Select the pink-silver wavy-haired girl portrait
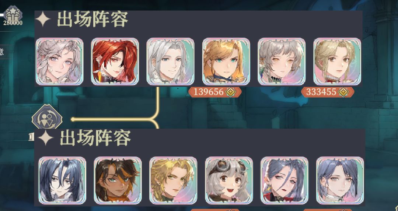 [x=59, y=61]
